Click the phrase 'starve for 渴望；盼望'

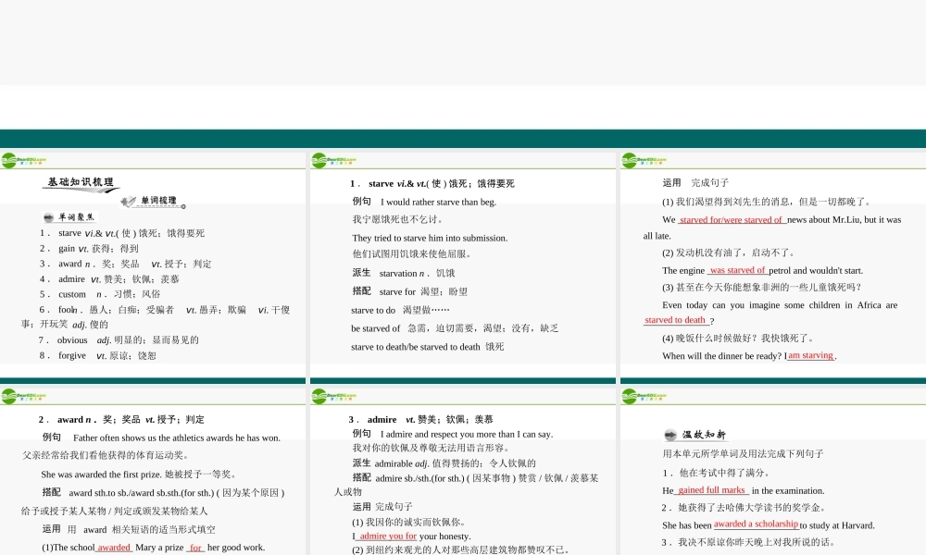coord(423,291)
